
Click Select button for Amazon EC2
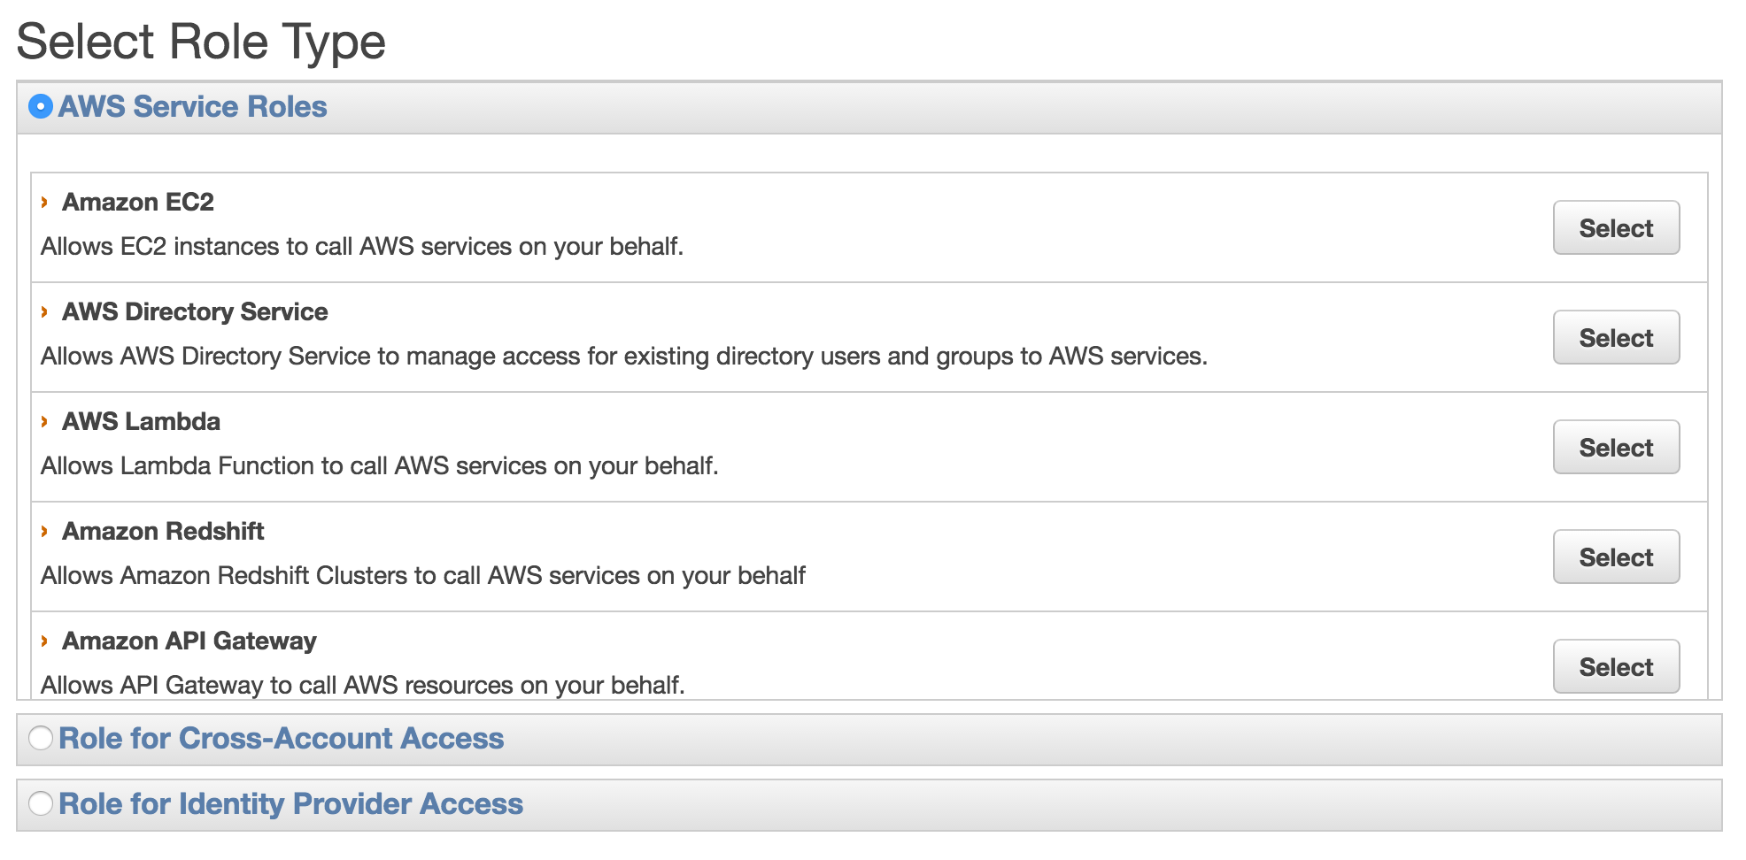[1616, 228]
